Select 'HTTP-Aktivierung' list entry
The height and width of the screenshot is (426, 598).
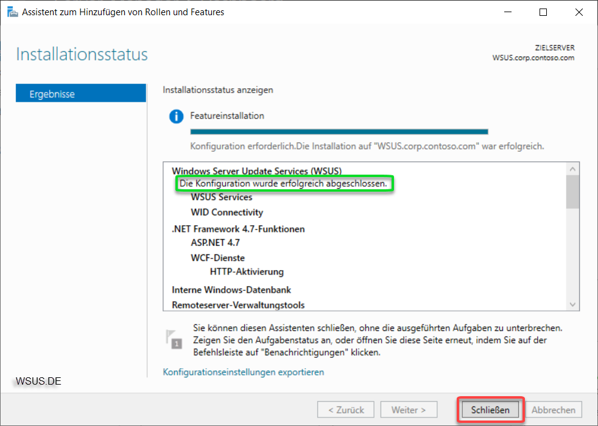click(247, 271)
